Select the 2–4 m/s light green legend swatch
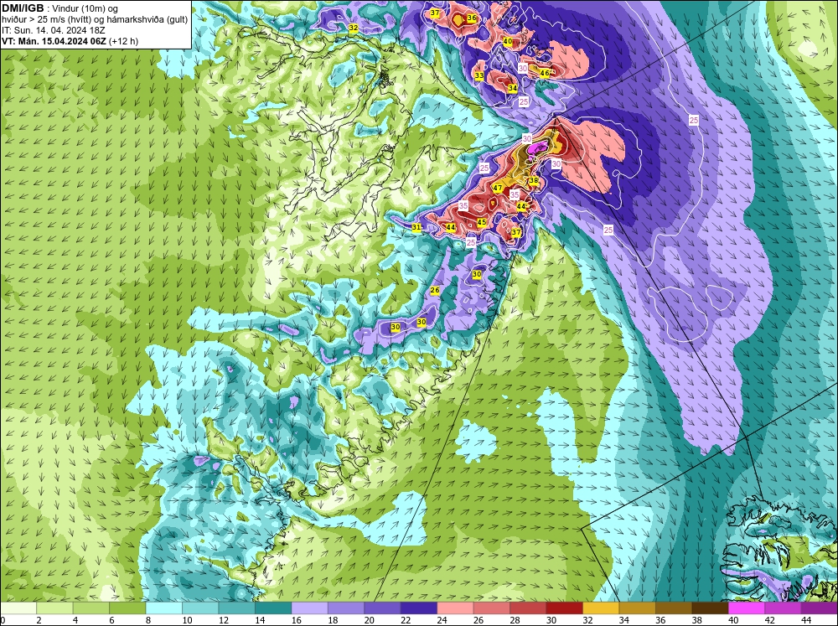Viewport: 838px width, 626px height. [55, 608]
